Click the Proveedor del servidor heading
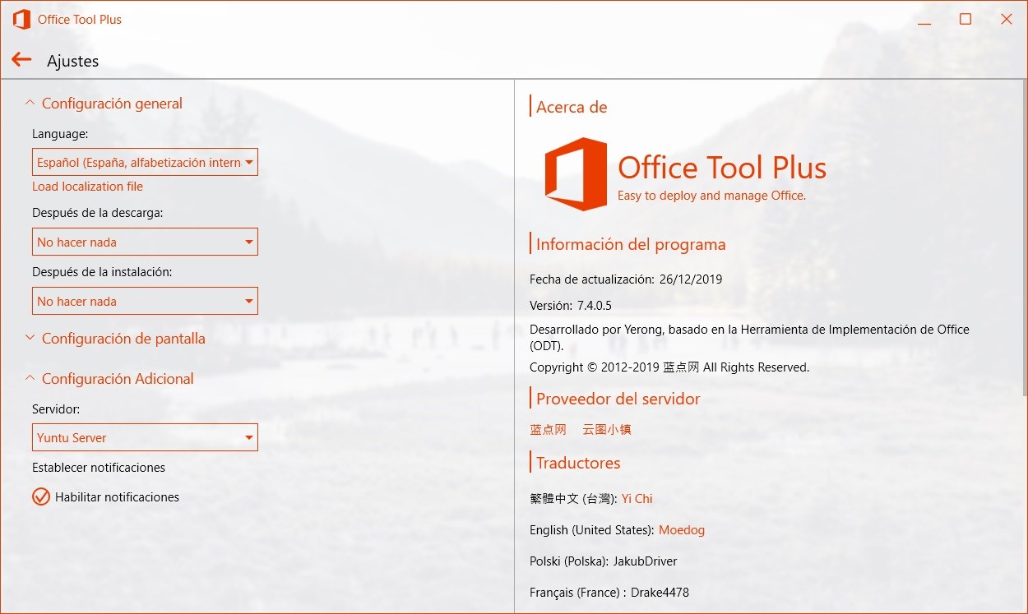This screenshot has width=1028, height=614. pos(618,399)
